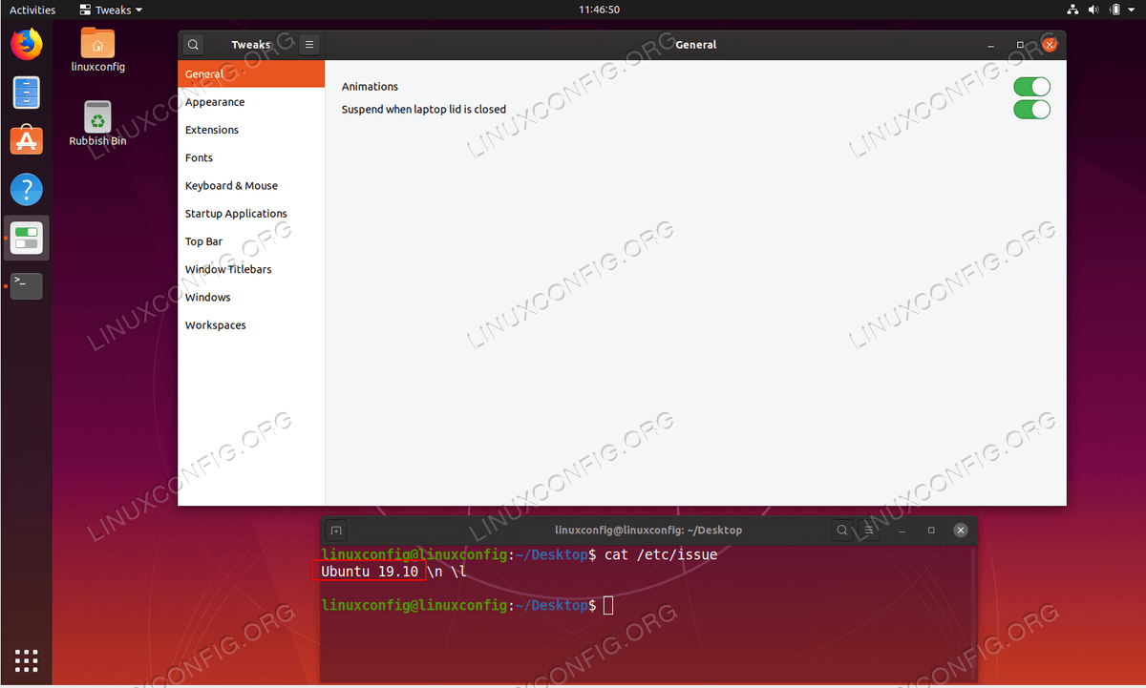
Task: Close the Terminal window
Action: 961,531
